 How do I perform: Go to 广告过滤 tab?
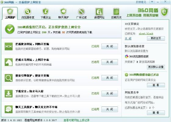81,13
